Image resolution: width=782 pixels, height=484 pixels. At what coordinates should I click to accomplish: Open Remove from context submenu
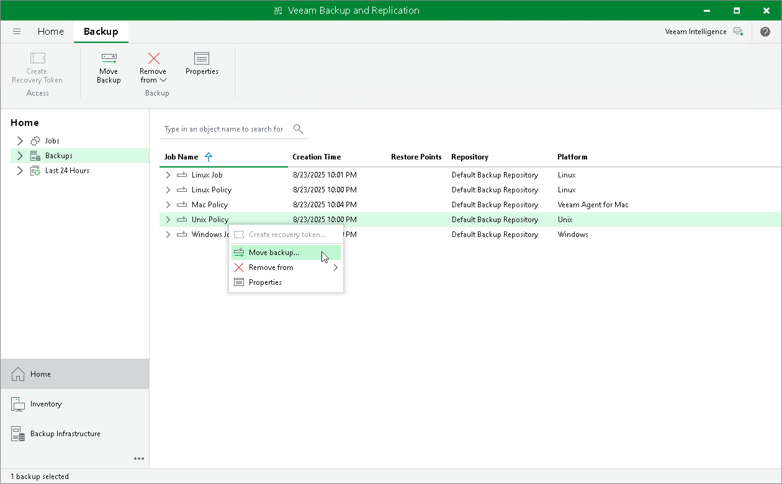point(286,267)
